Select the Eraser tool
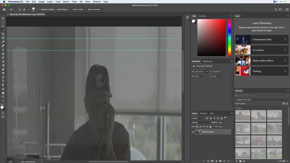Screen dimensions: 290x163 point(3,62)
